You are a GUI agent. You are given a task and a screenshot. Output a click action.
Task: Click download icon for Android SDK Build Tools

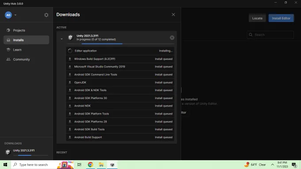[70, 129]
